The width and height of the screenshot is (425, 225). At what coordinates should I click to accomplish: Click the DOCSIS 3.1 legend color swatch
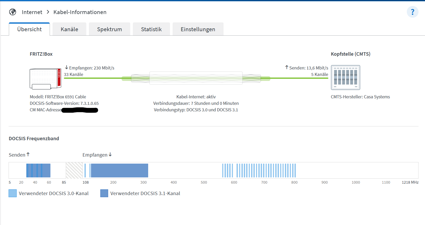pyautogui.click(x=104, y=193)
